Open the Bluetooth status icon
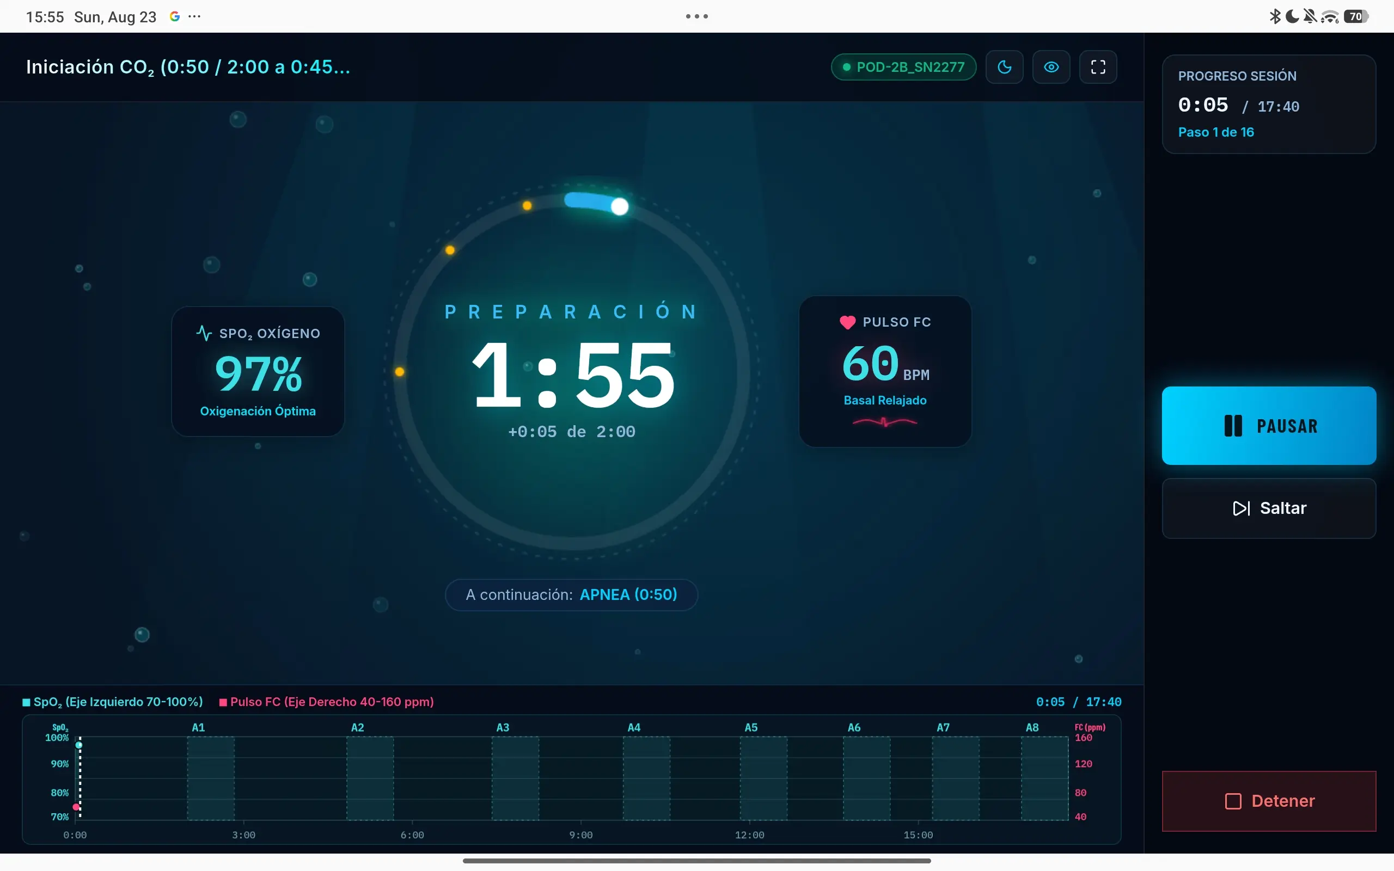This screenshot has height=871, width=1394. (1275, 16)
